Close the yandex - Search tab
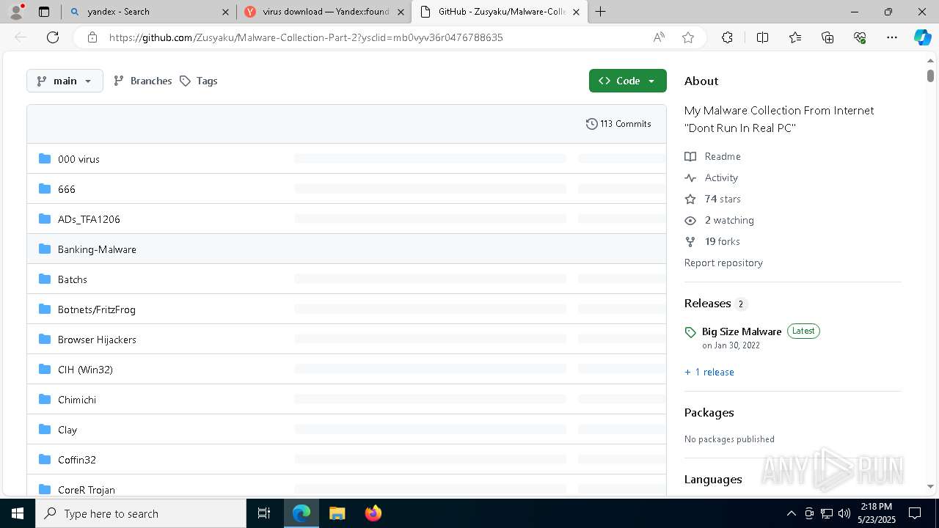Image resolution: width=939 pixels, height=528 pixels. tap(226, 12)
